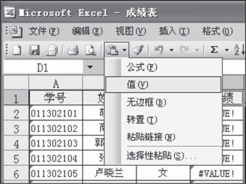Click the Sort Ascending A-Z icon

[x=239, y=50]
